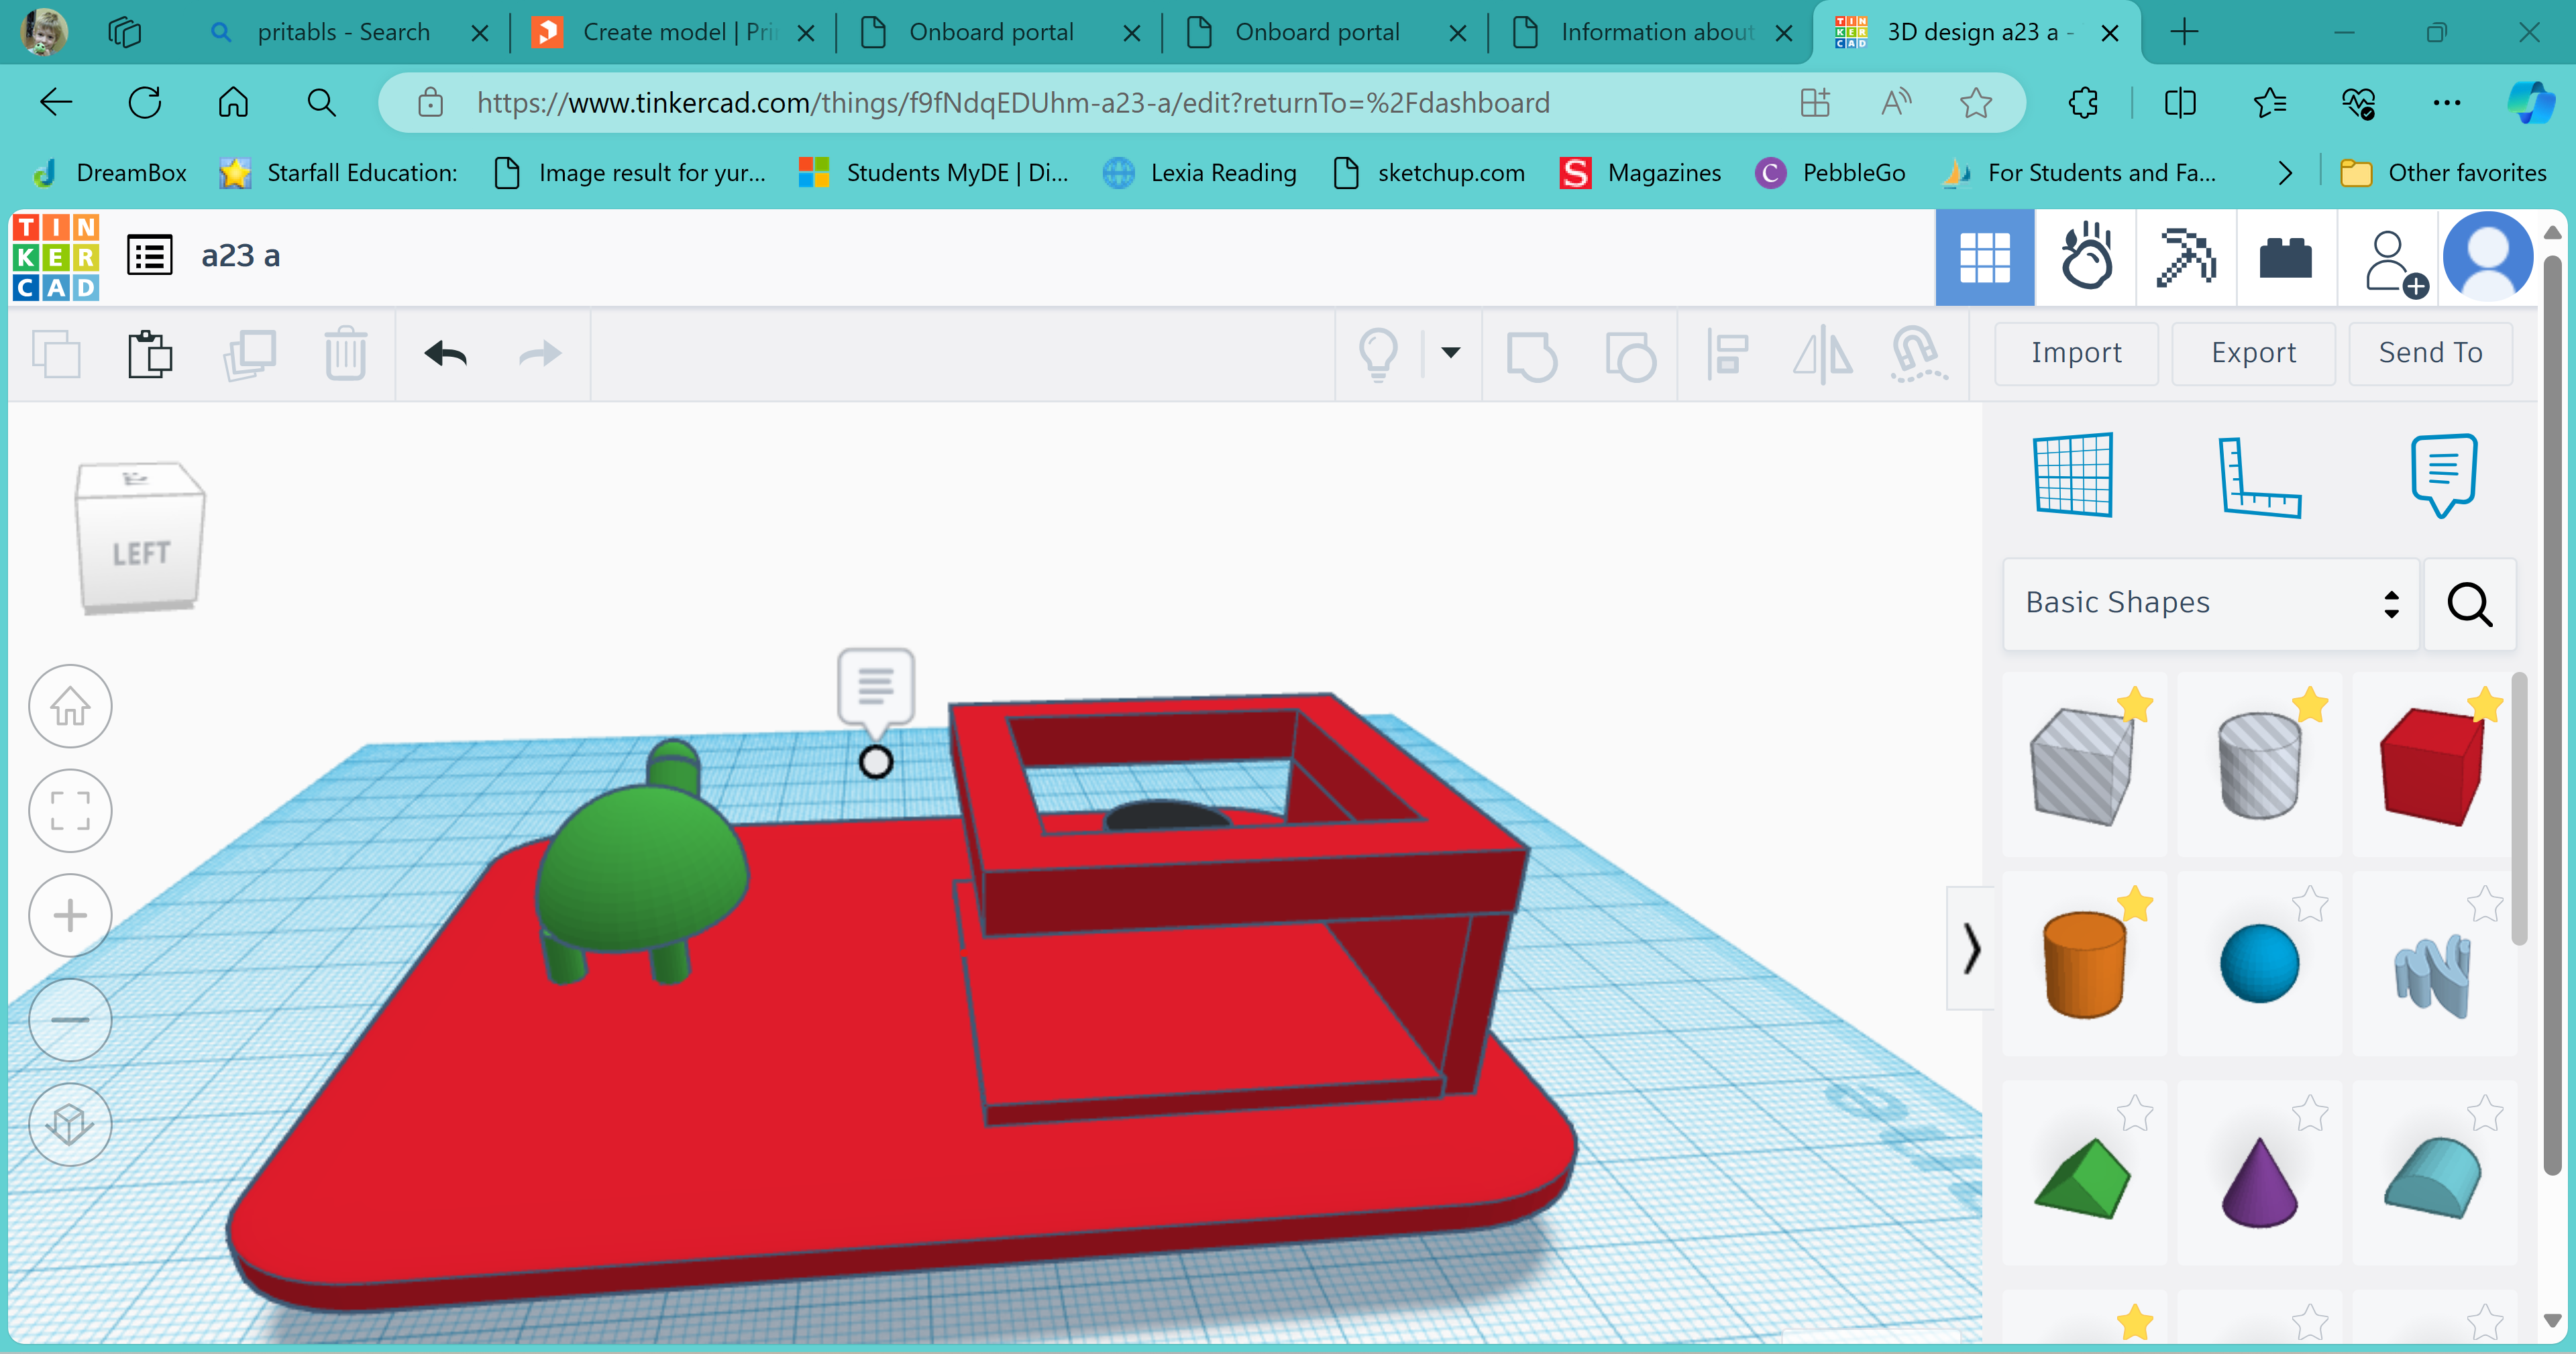The width and height of the screenshot is (2576, 1354).
Task: Select the 3D design grid view
Action: [1985, 258]
